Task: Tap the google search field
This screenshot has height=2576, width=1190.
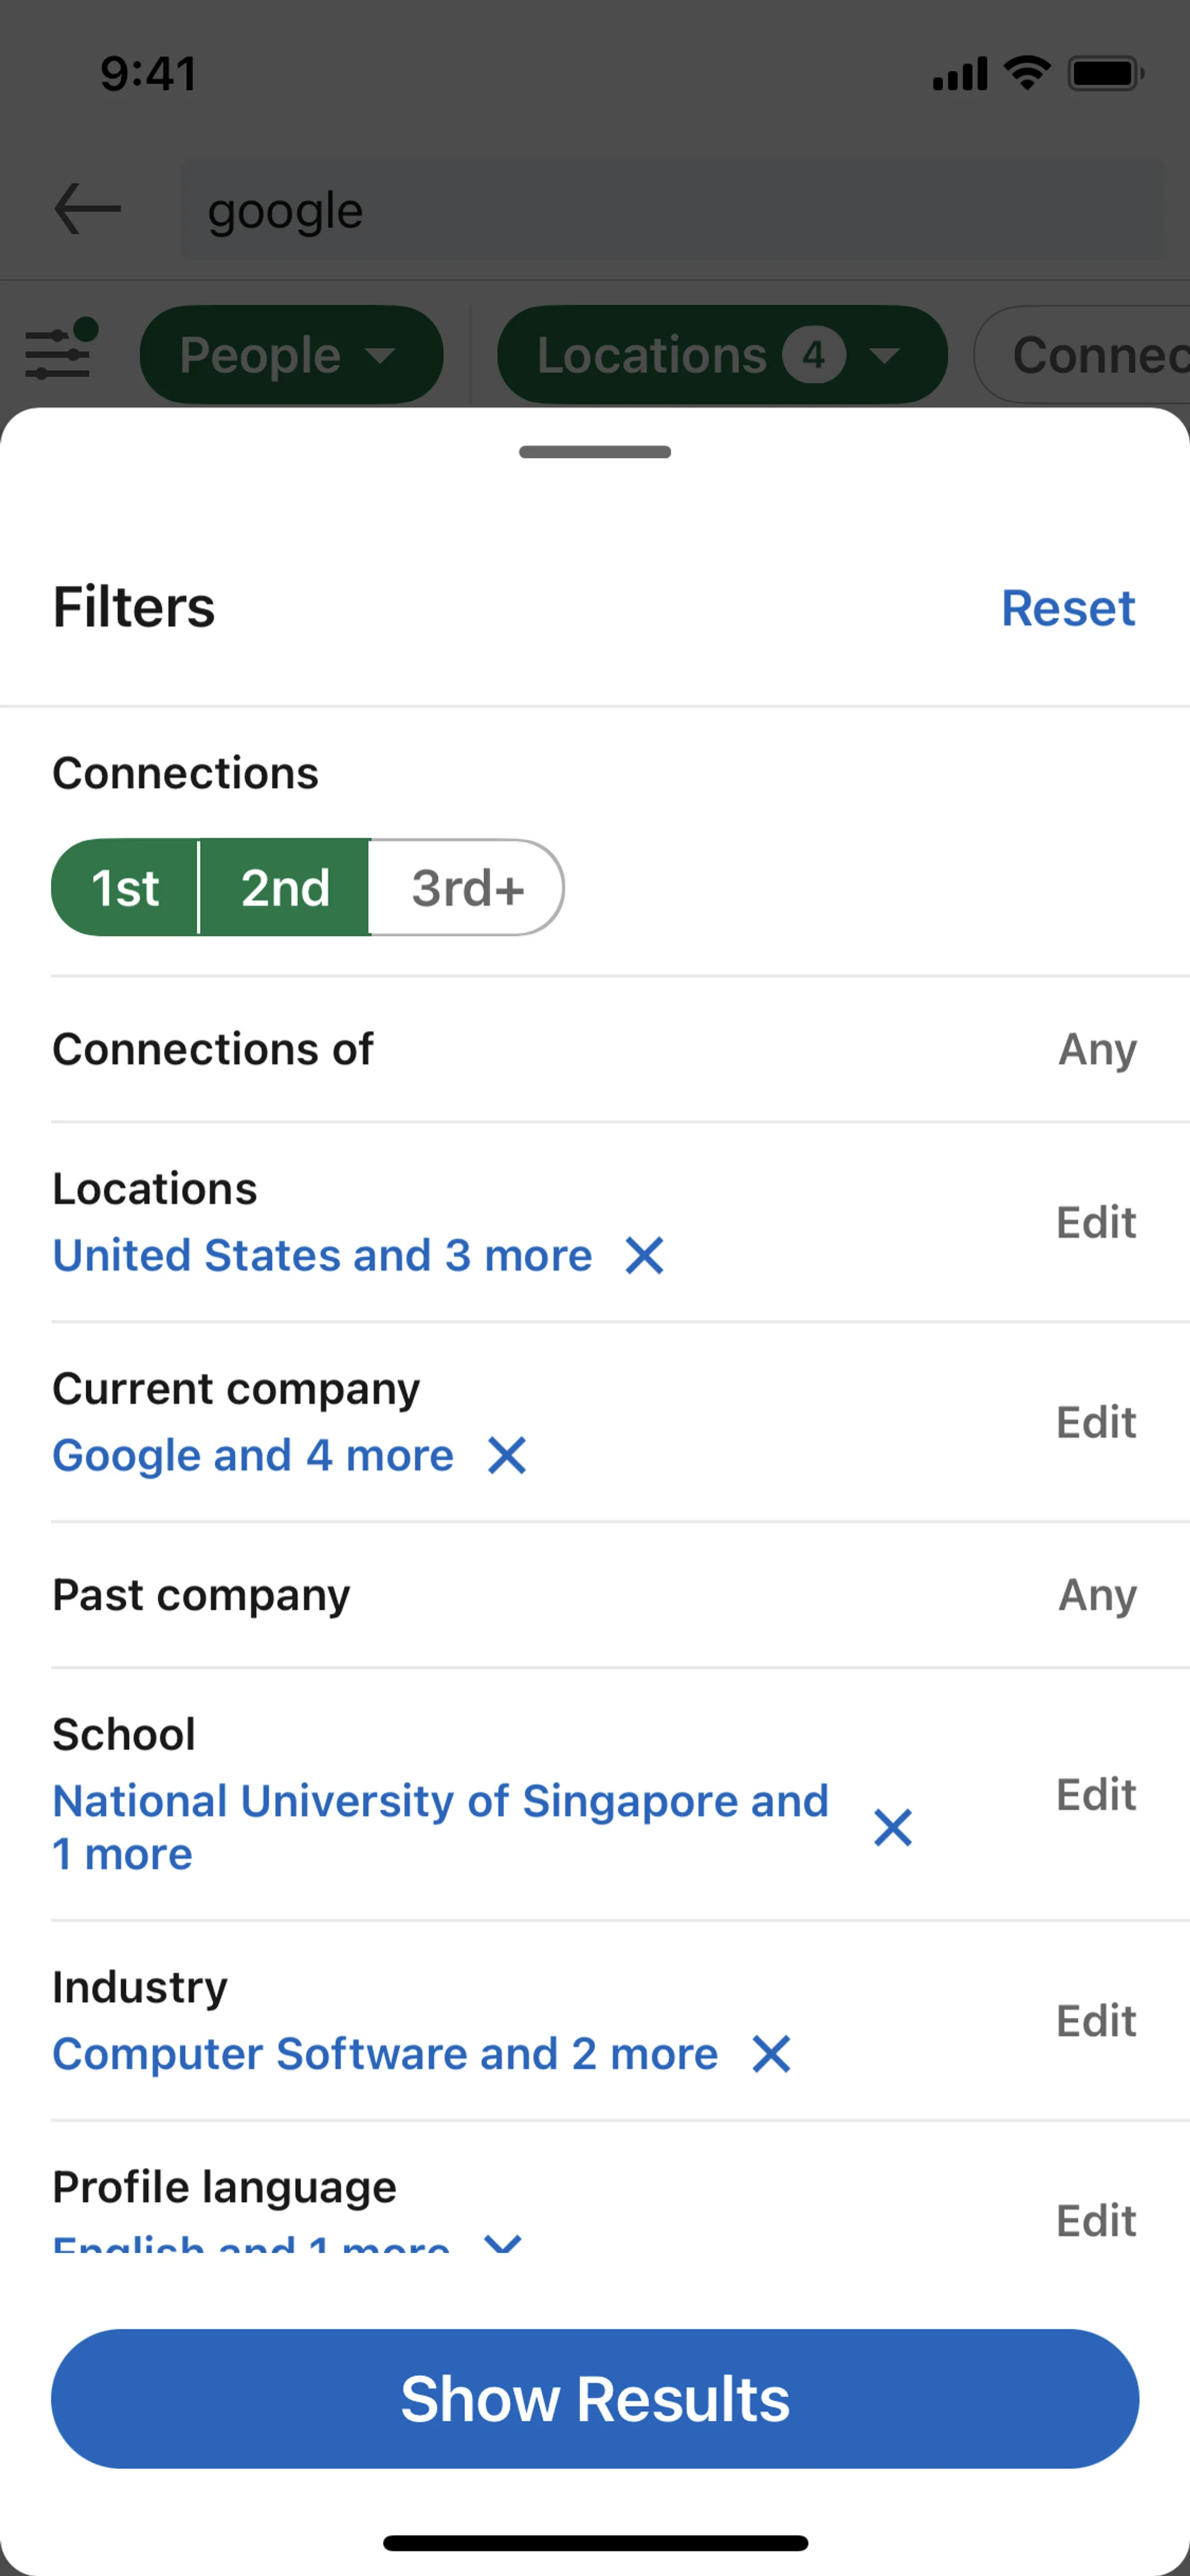Action: 672,210
